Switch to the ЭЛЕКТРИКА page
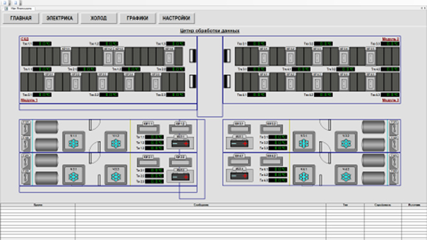Screen dimensions: 427x240 pos(60,18)
